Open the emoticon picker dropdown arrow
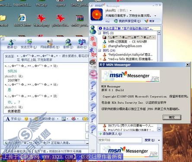Viewport: 192px width, 162px height. pyautogui.click(x=30, y=119)
